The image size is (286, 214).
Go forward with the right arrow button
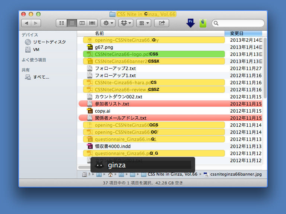click(36, 23)
